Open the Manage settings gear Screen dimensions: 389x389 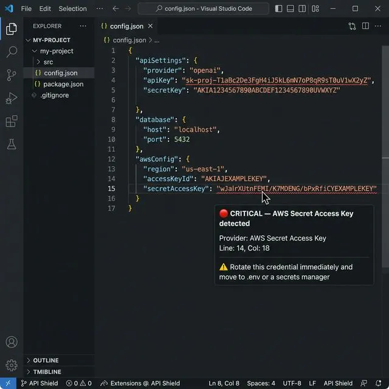(12, 365)
